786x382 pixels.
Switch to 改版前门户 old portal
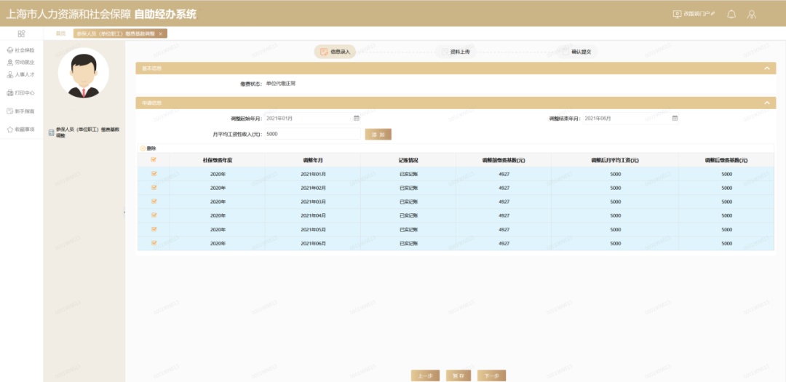(x=694, y=14)
